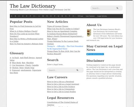Viewport: 134px width, 107px height.
Task: Open How to Sue an Apartment Complex article
Action: (62, 31)
